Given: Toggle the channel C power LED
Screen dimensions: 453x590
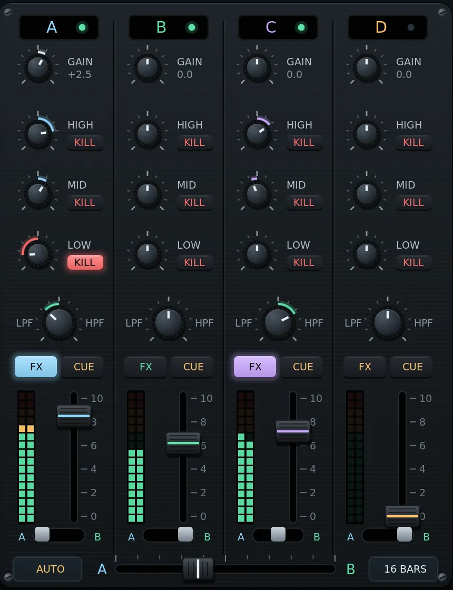Looking at the screenshot, I should pos(301,27).
